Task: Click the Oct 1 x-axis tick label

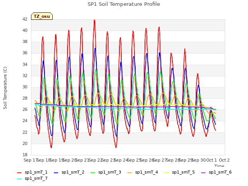Action: tap(212, 160)
